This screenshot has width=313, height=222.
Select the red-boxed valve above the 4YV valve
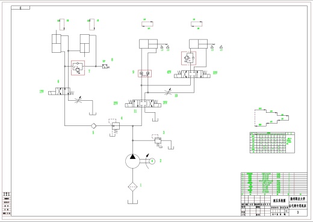pos(189,58)
